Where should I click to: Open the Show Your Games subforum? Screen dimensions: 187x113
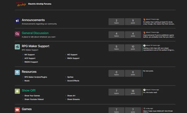point(32,96)
